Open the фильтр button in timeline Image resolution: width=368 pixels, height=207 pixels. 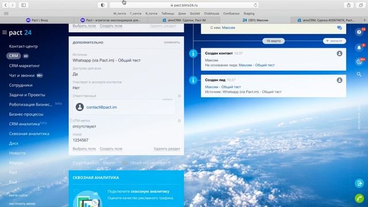click(335, 41)
